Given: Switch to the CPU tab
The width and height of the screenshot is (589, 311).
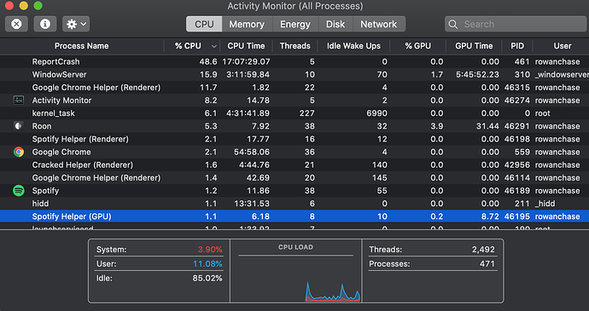Looking at the screenshot, I should (x=204, y=24).
